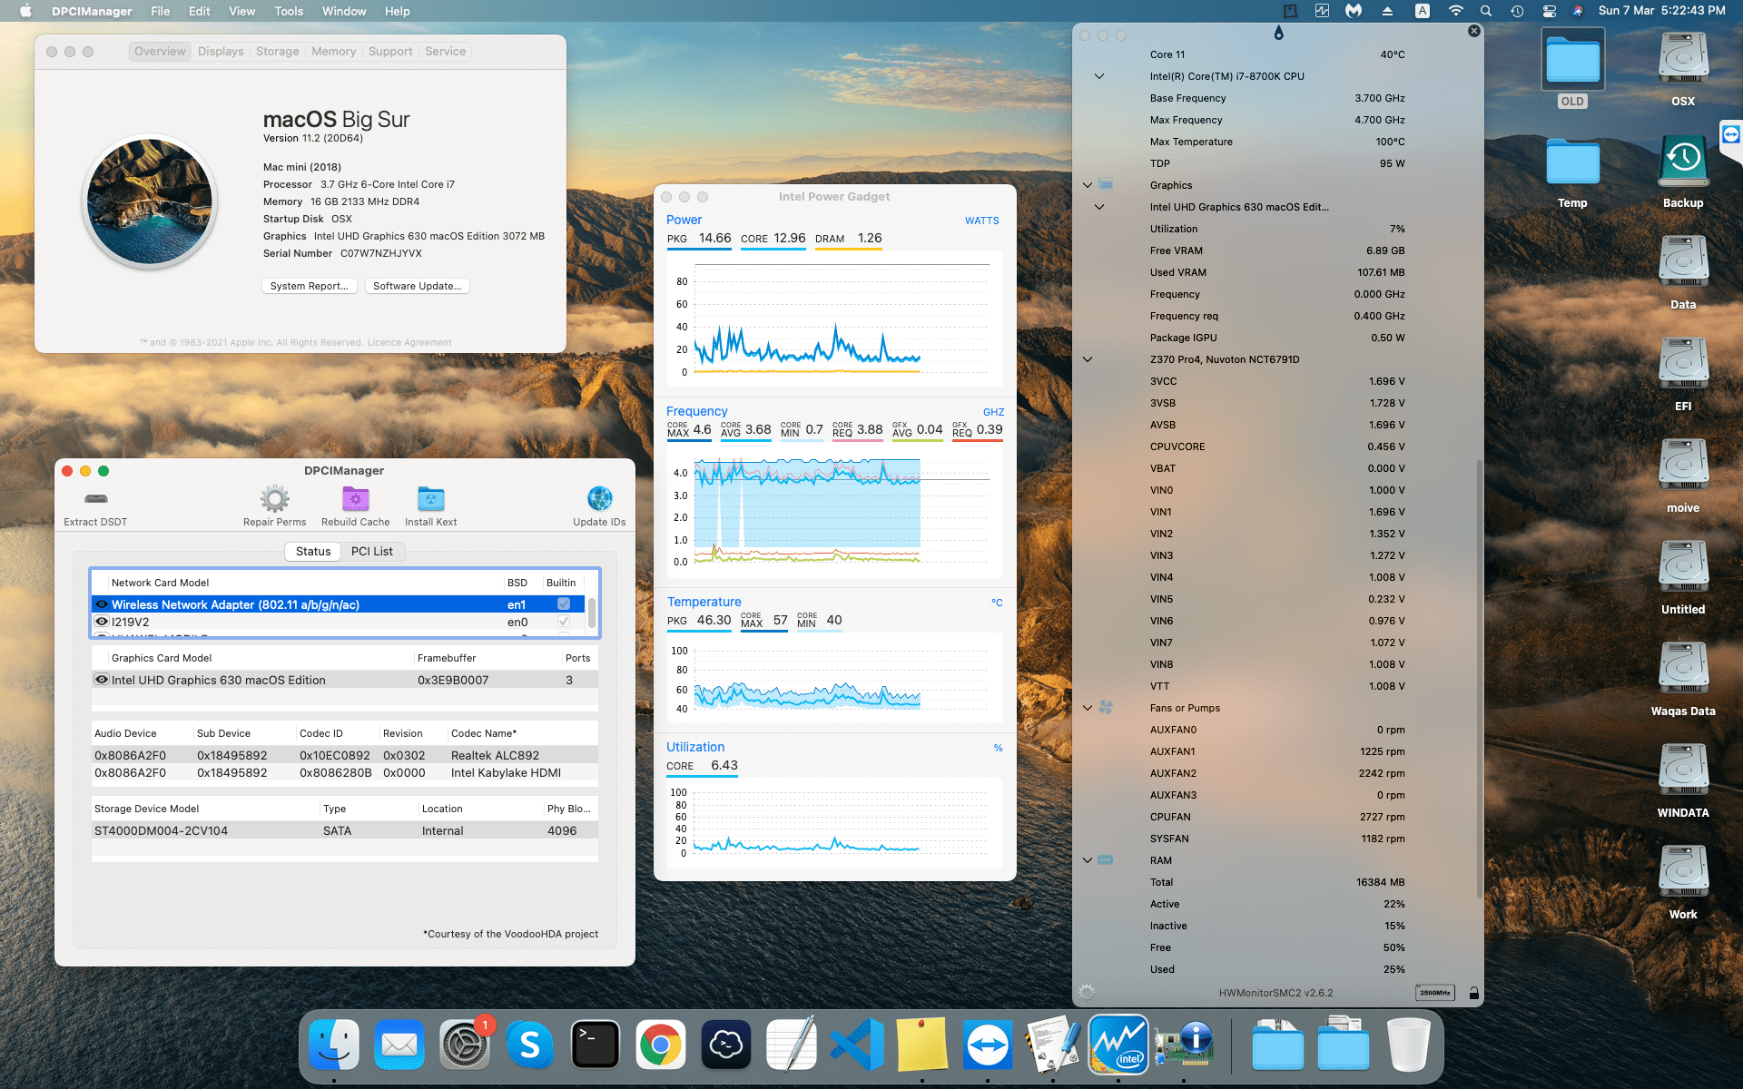This screenshot has height=1089, width=1743.
Task: Open Visual Studio Code from the Dock
Action: [857, 1045]
